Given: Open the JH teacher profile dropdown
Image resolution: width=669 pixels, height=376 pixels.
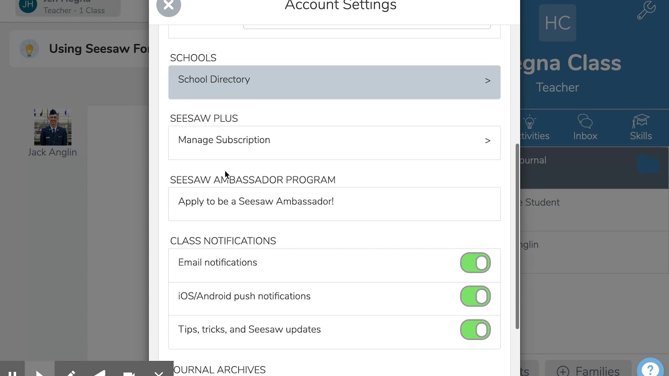Looking at the screenshot, I should [68, 7].
